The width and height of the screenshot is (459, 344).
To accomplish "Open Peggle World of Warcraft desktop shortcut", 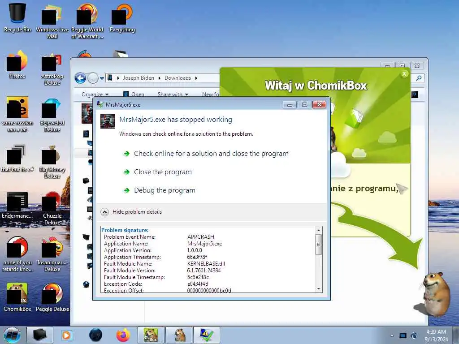I will (87, 21).
